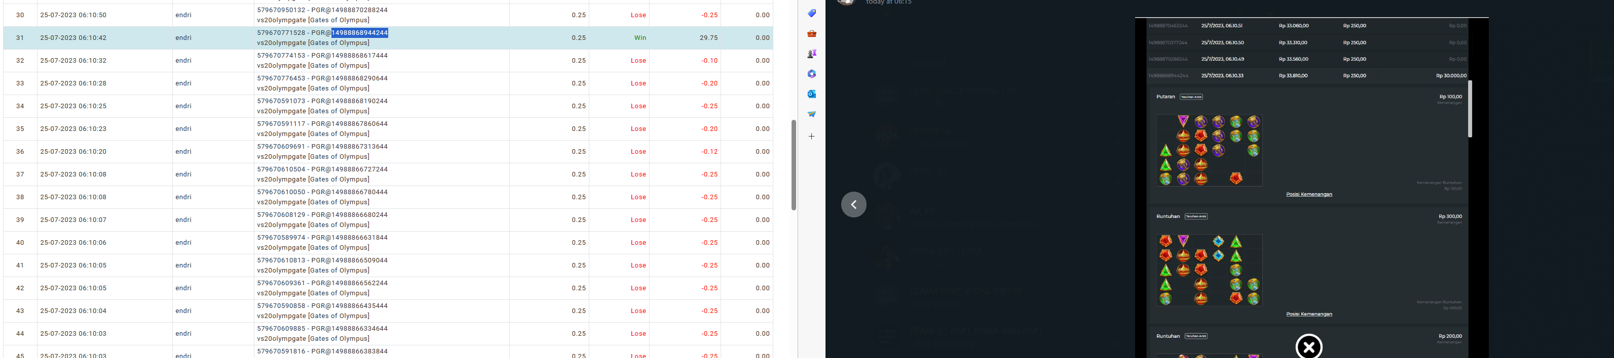Click the table's vertical scrollbar thumb
1614x358 pixels.
click(793, 165)
